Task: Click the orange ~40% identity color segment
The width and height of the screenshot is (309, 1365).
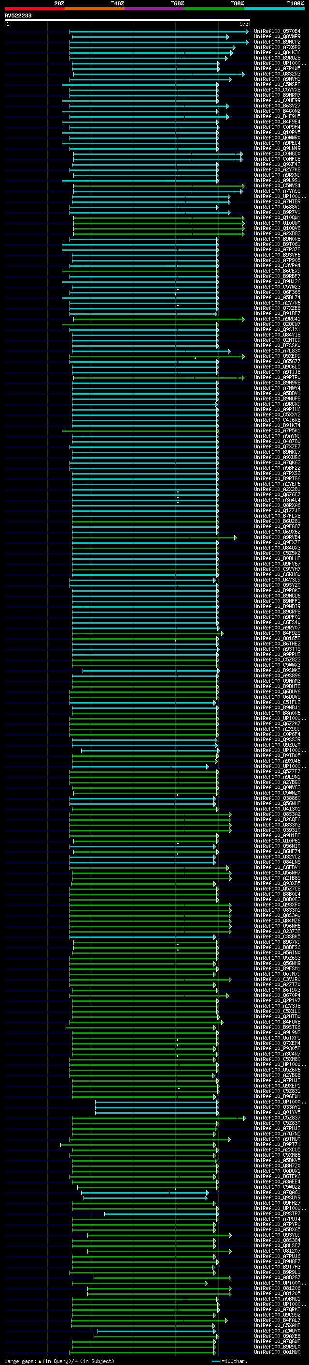Action: (x=95, y=9)
